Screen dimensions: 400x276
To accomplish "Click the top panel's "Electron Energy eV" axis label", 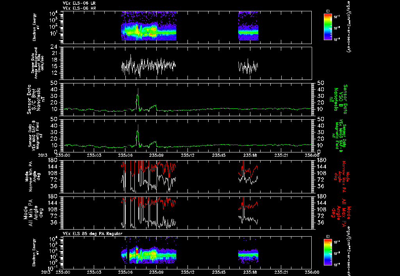I will click(36, 27).
